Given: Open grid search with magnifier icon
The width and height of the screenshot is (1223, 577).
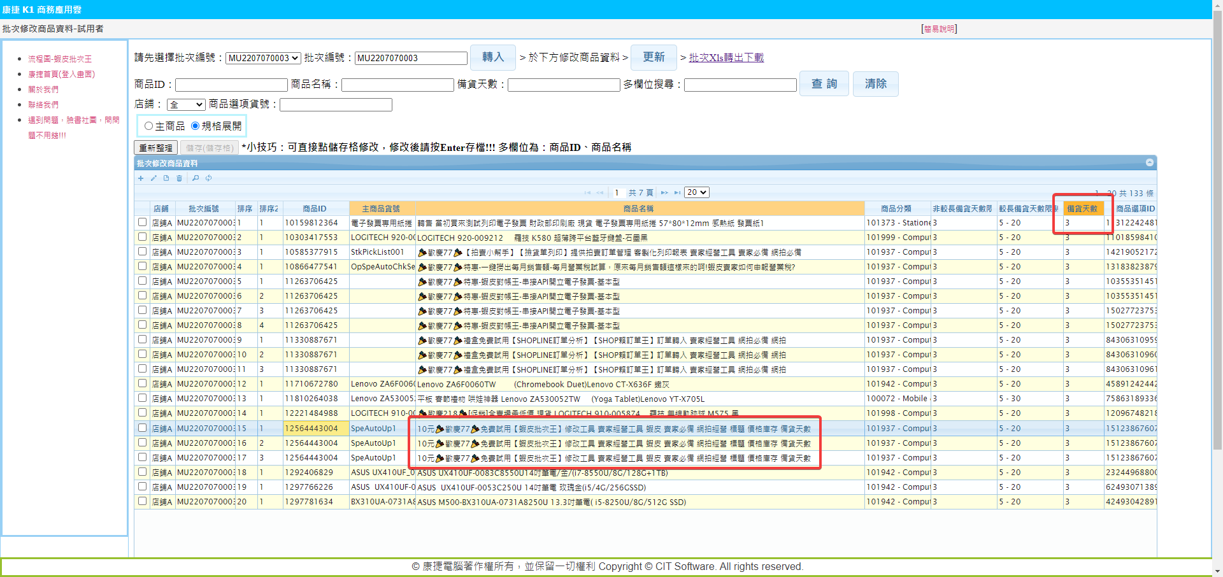Looking at the screenshot, I should point(196,178).
